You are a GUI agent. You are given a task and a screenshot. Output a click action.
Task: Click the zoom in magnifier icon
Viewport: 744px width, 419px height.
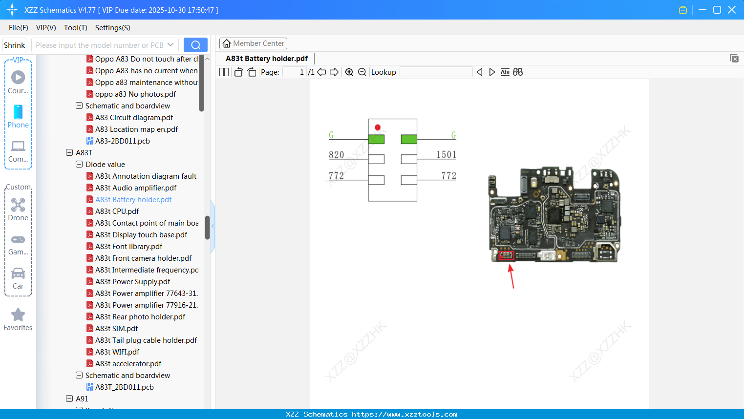click(x=349, y=72)
